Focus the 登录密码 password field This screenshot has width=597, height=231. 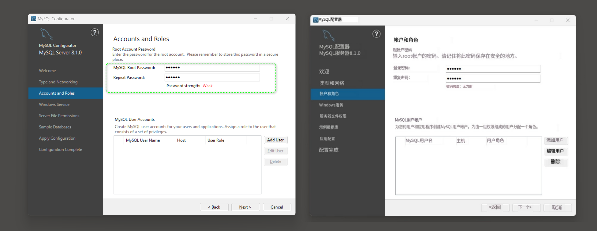tap(493, 69)
